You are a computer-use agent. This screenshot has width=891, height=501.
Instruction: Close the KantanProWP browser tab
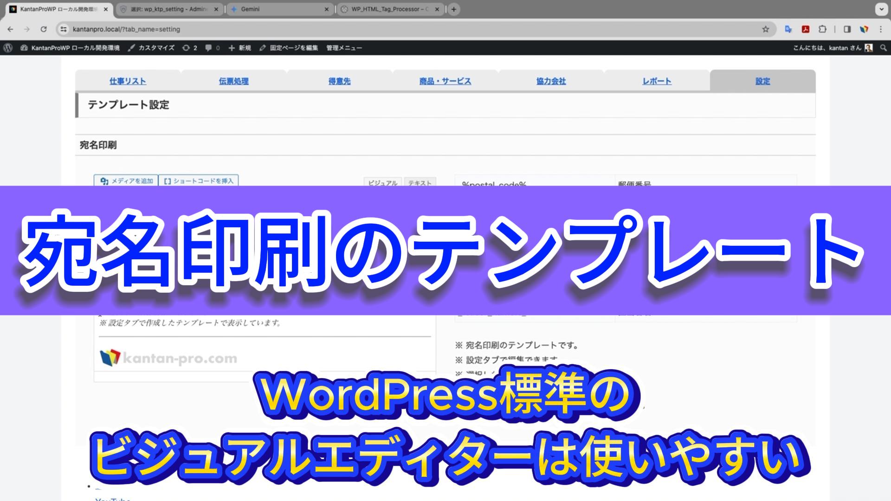point(105,9)
